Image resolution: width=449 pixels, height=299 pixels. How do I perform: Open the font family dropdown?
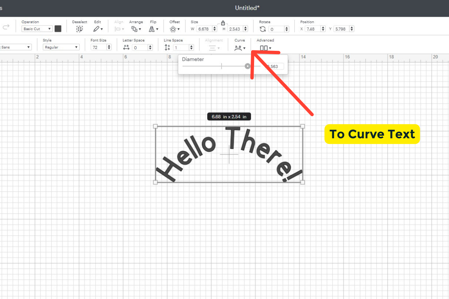point(16,47)
